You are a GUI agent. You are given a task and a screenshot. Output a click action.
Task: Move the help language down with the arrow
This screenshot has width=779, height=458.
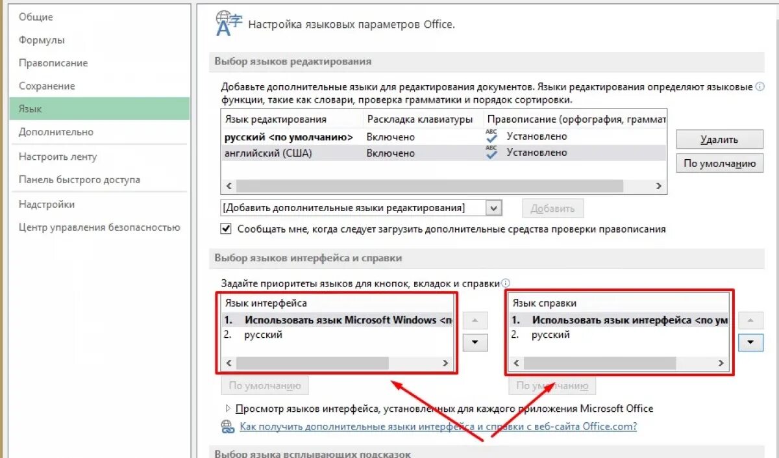(751, 342)
